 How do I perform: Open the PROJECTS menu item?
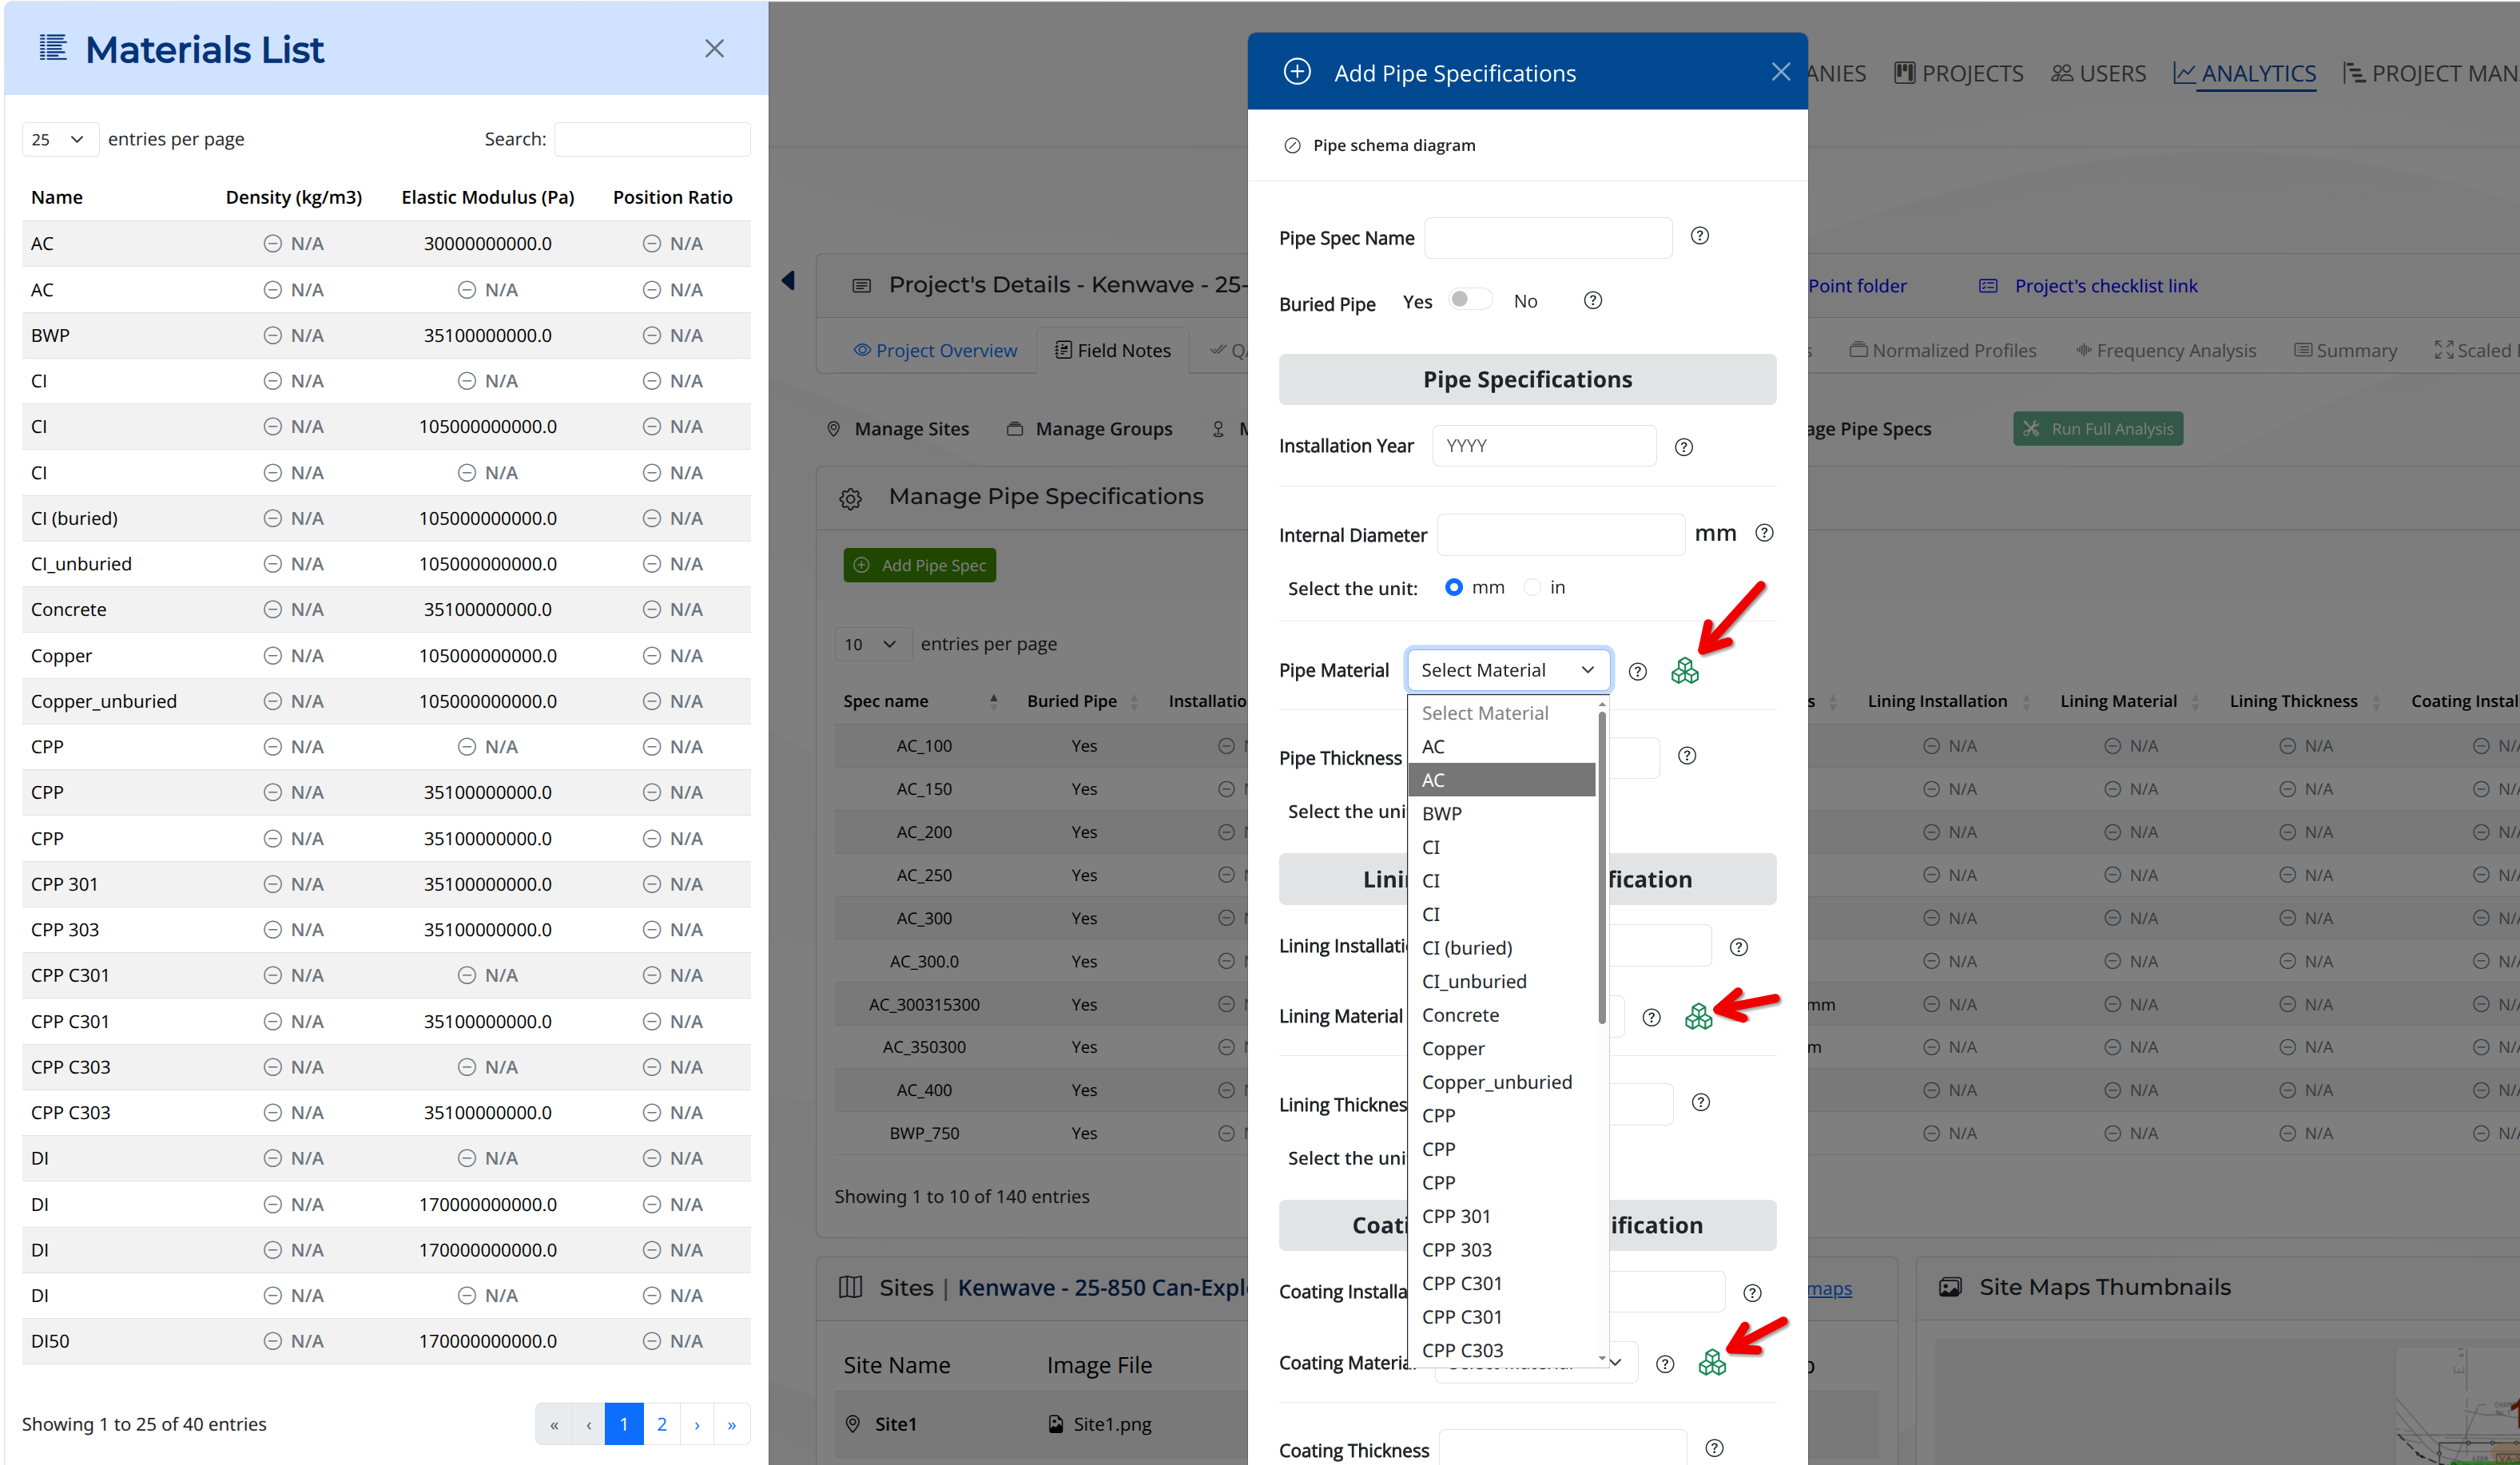1959,73
